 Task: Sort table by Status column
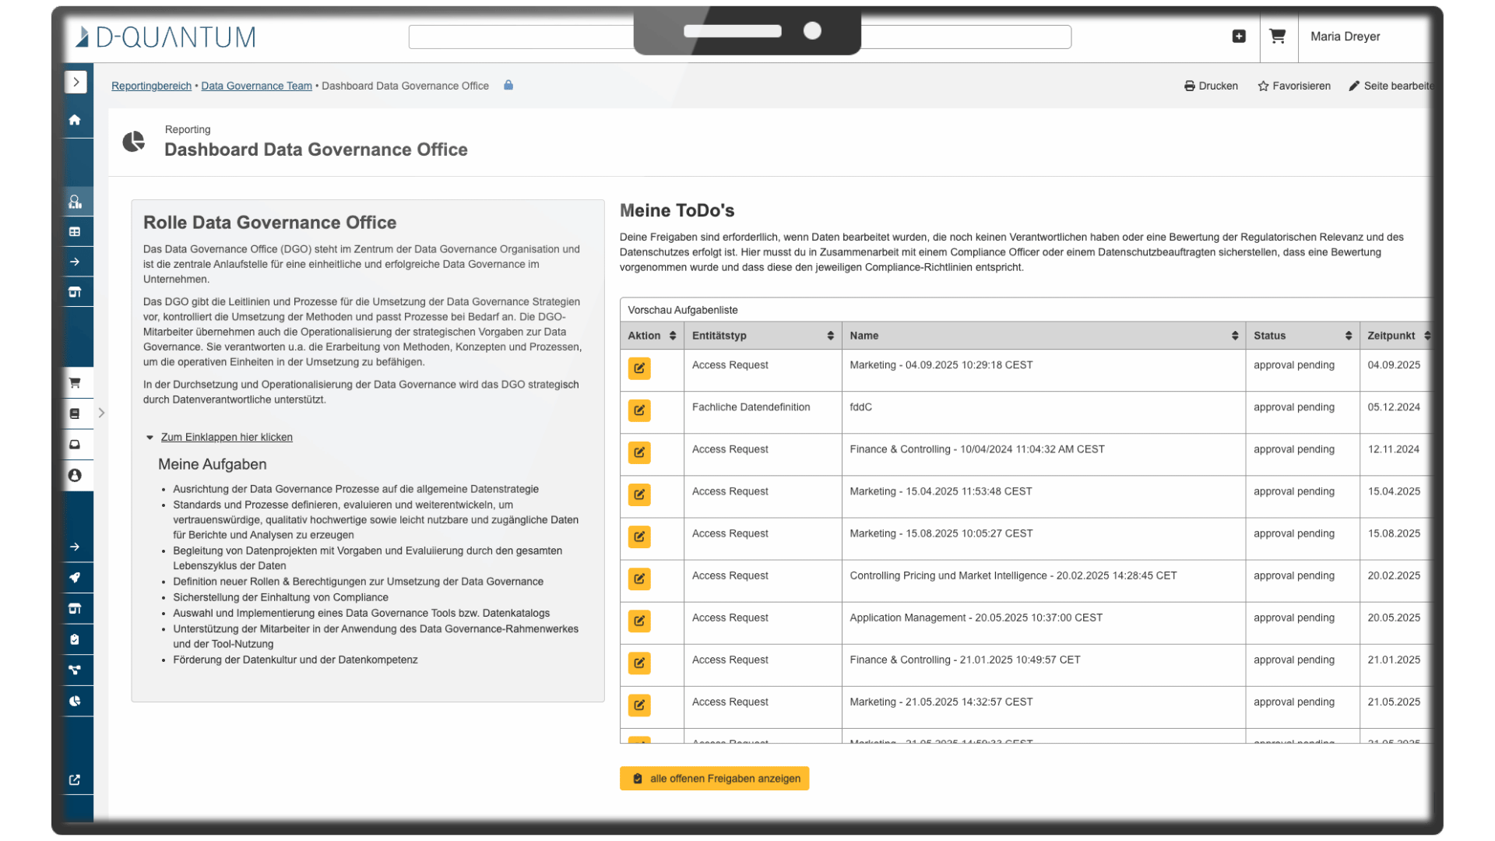pos(1348,336)
